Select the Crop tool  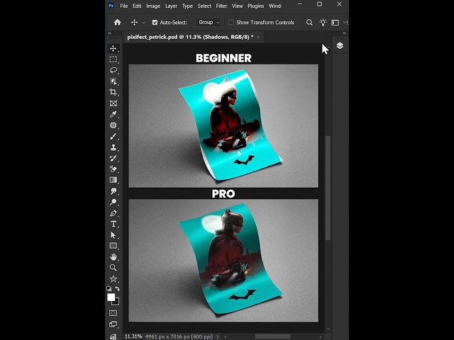coord(113,92)
